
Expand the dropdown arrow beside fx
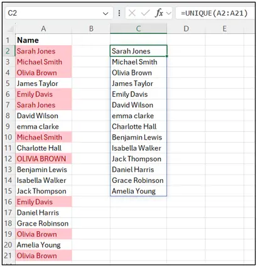point(169,13)
